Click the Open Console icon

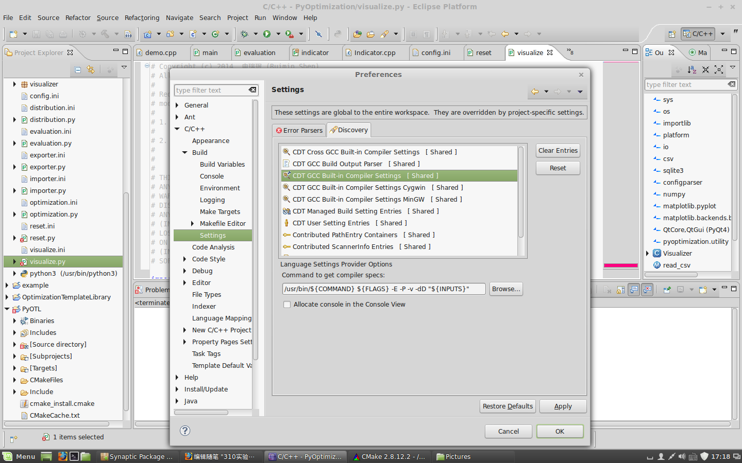(x=703, y=290)
